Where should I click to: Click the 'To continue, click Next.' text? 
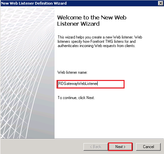[x=76, y=98]
